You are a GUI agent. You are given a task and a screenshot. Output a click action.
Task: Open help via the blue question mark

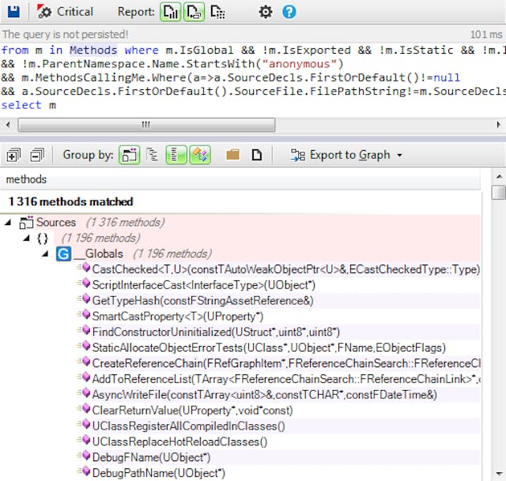[289, 12]
